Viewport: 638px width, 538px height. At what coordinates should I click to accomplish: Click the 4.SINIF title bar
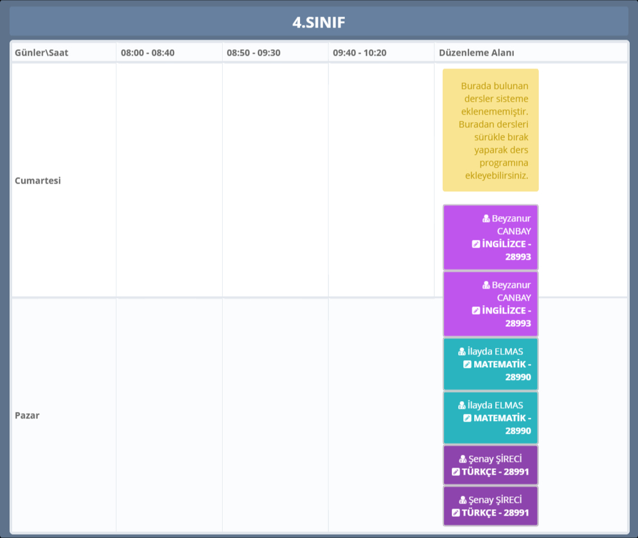click(319, 22)
